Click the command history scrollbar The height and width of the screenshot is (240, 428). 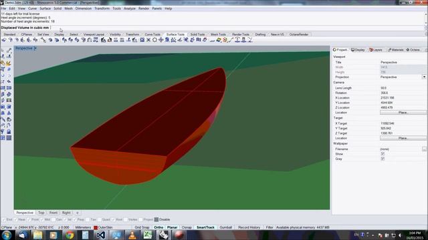point(426,18)
